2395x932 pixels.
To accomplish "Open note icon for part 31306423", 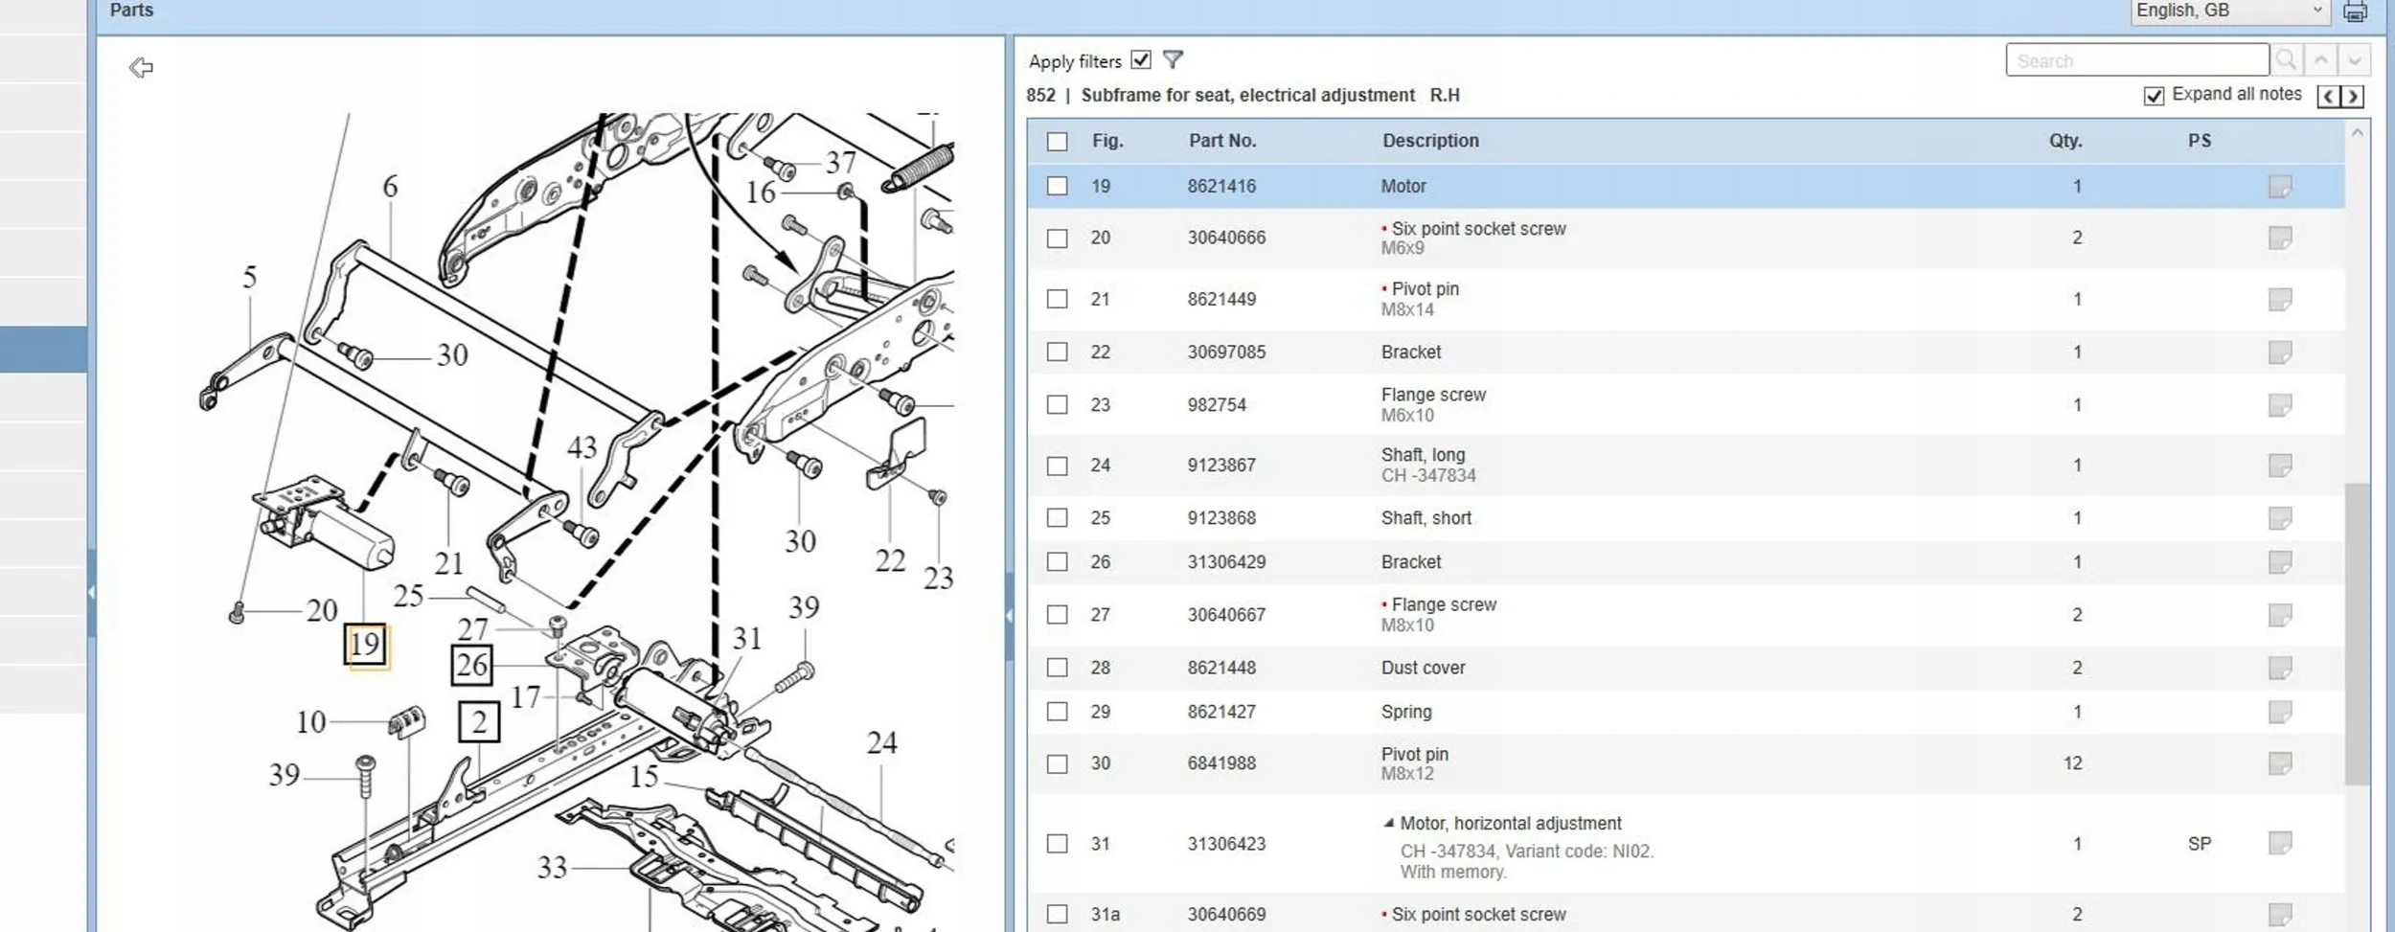I will tap(2279, 843).
